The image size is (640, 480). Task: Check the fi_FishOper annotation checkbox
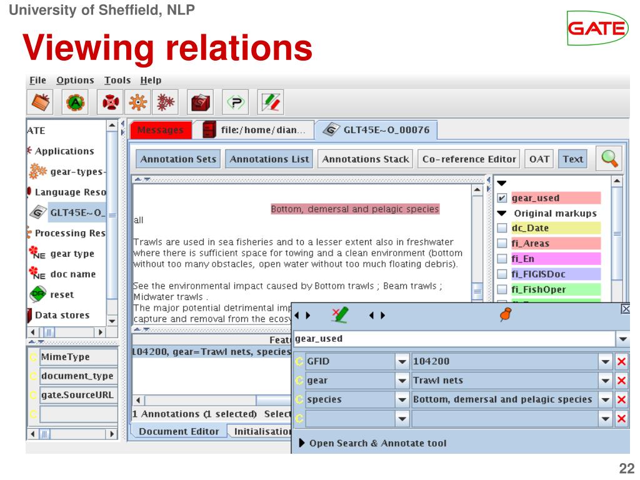[x=502, y=290]
